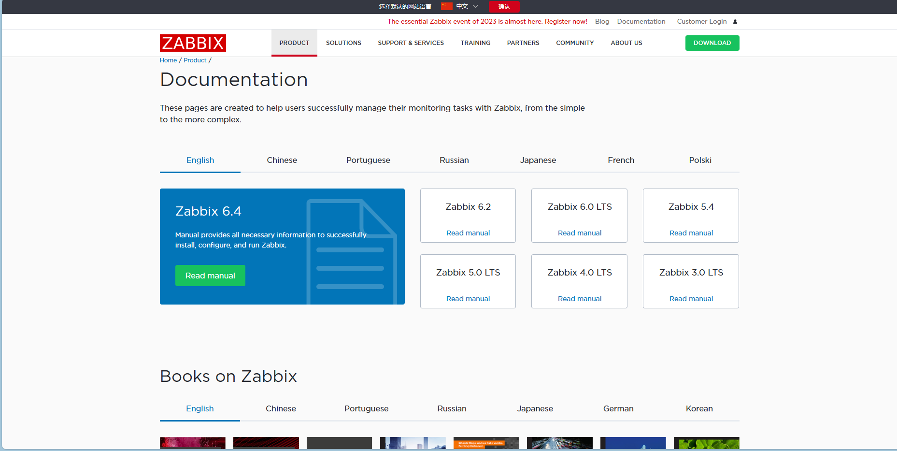Go to Product breadcrumb
Screen dimensions: 897x451
195,60
